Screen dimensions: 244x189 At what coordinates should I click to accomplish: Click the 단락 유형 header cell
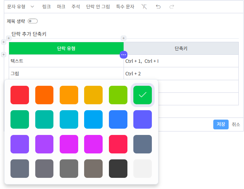click(x=66, y=48)
